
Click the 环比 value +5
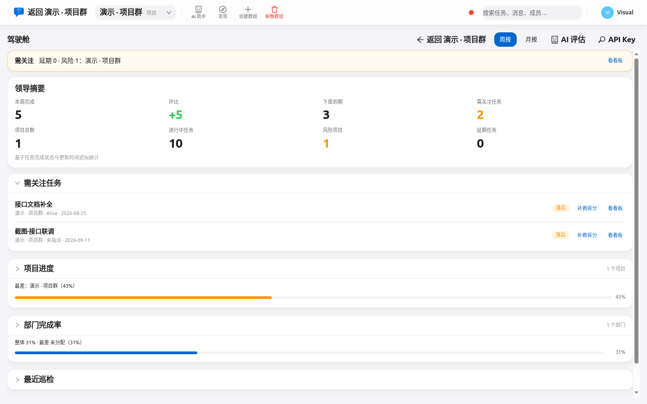click(176, 115)
